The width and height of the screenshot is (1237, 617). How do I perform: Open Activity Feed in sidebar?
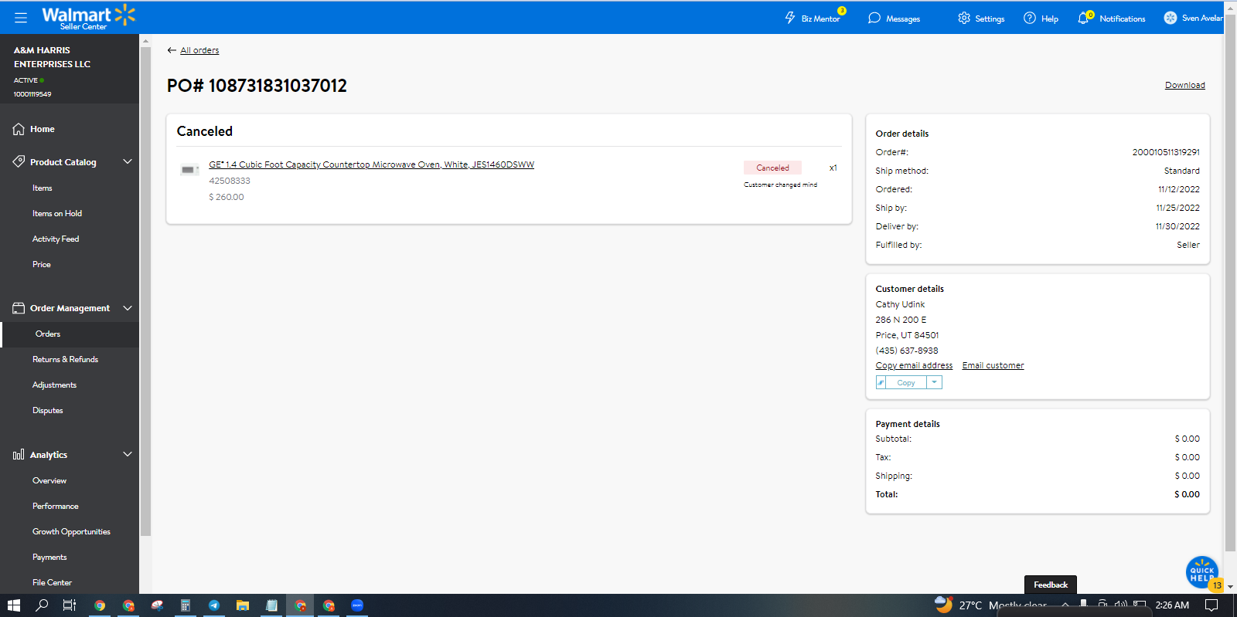56,239
